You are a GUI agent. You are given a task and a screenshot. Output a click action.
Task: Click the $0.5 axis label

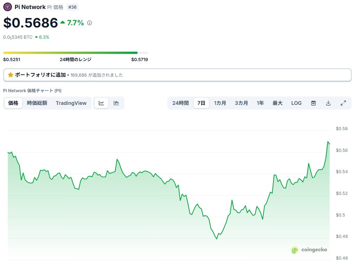(x=340, y=215)
